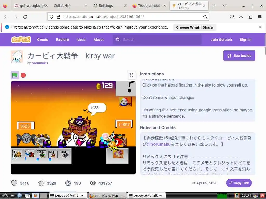The width and height of the screenshot is (266, 199).
Task: Focus the Scratch search field
Action: (x=157, y=40)
